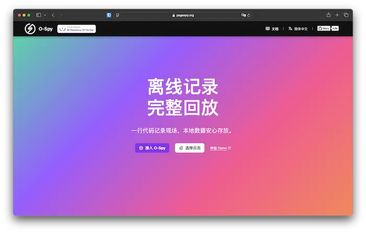Click the O-Spy brand name text
Viewport: 366px width, 233px height.
coord(45,29)
